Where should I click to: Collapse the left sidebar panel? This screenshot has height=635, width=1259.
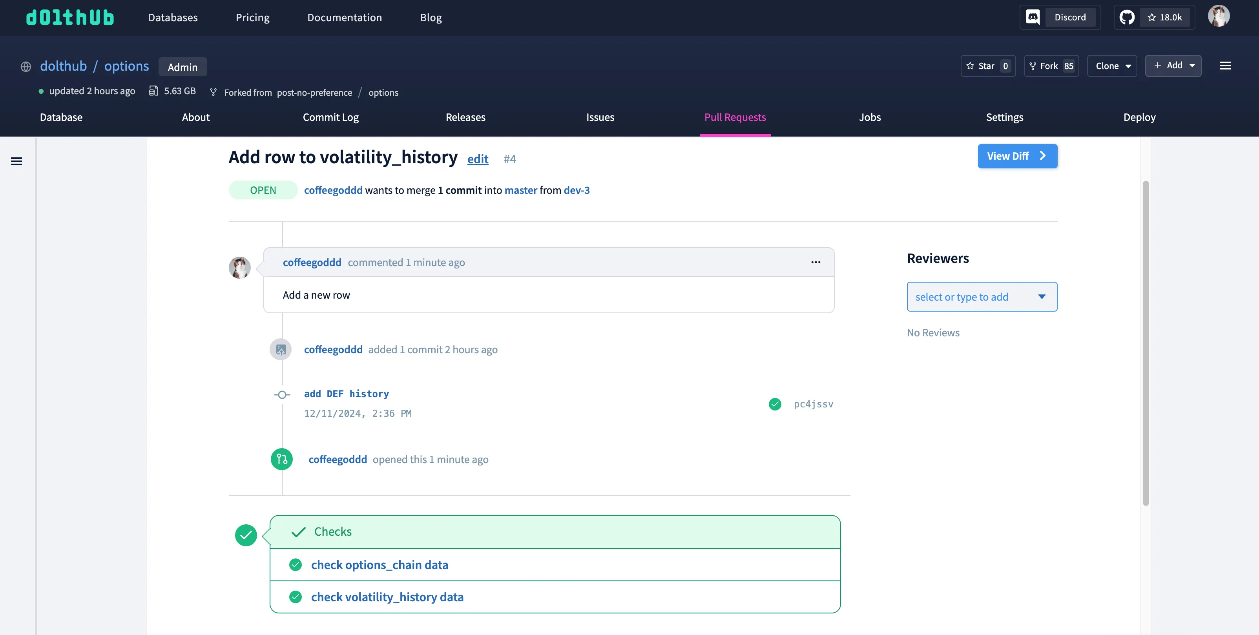coord(17,161)
